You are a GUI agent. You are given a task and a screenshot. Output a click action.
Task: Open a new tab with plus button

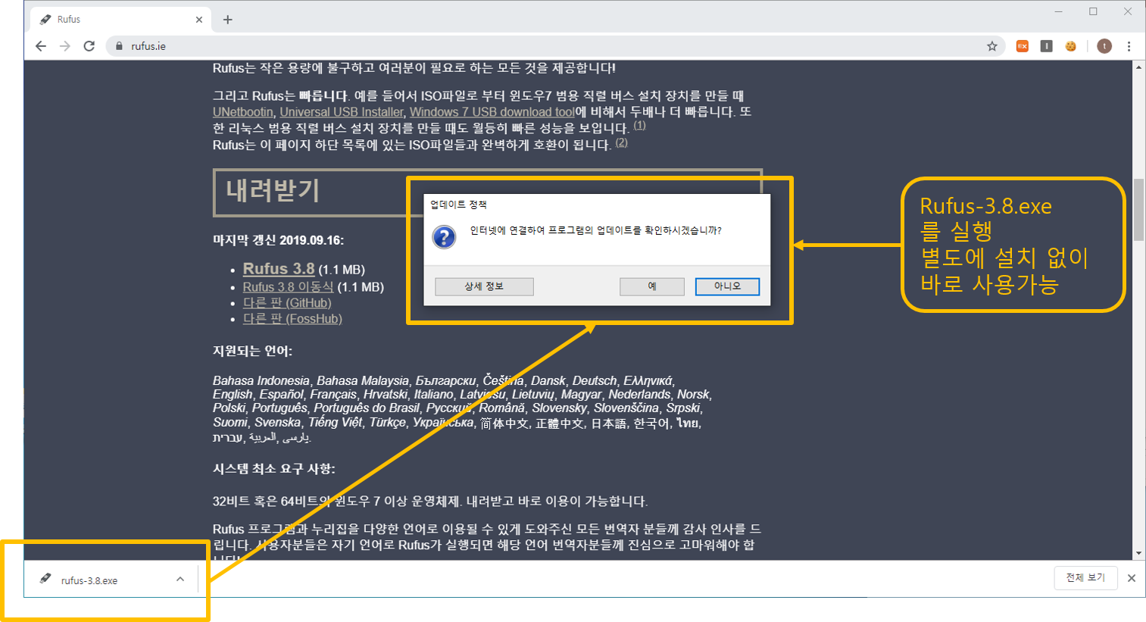coord(227,20)
